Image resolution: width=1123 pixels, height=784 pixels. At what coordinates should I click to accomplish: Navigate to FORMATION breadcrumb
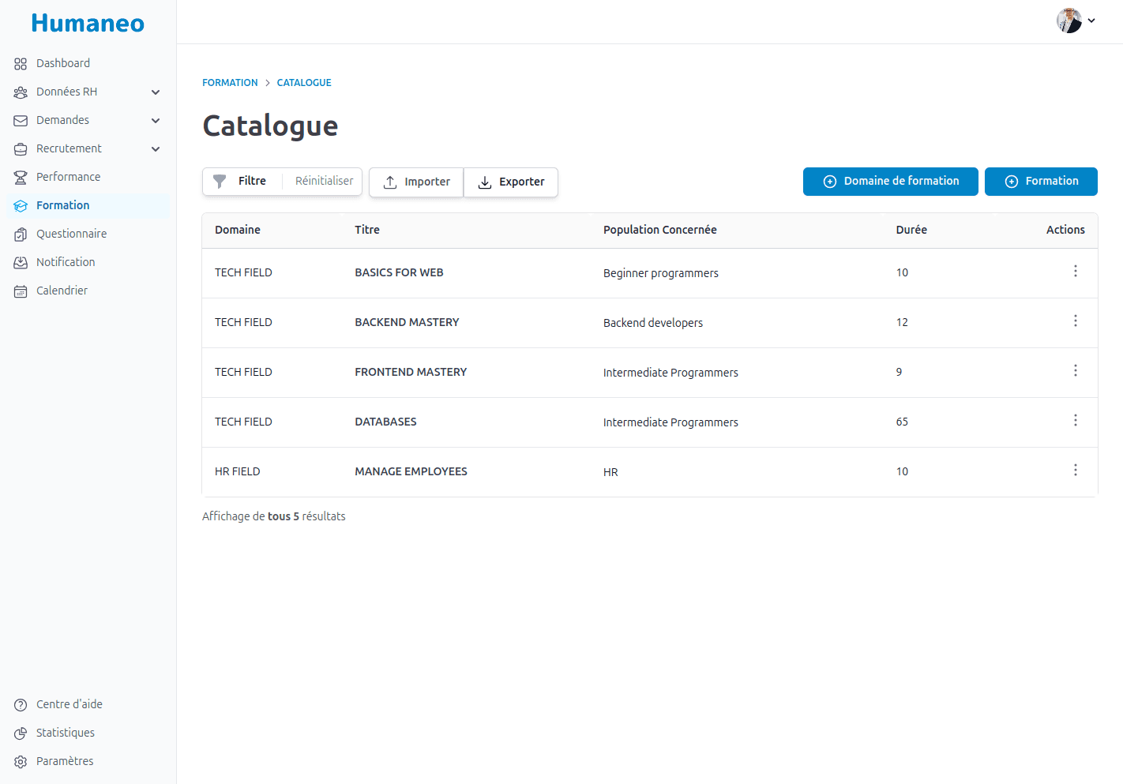pyautogui.click(x=230, y=82)
